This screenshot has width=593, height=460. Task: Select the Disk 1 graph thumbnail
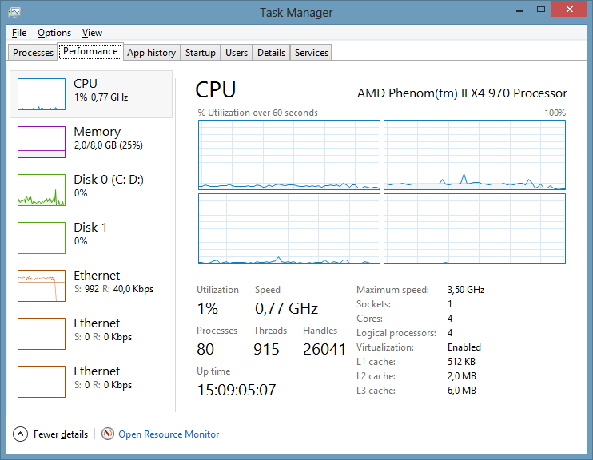[x=42, y=238]
